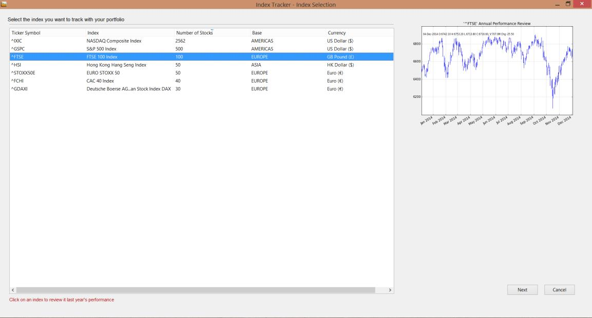Click CAC 40 Index name
The height and width of the screenshot is (318, 592).
(x=100, y=81)
